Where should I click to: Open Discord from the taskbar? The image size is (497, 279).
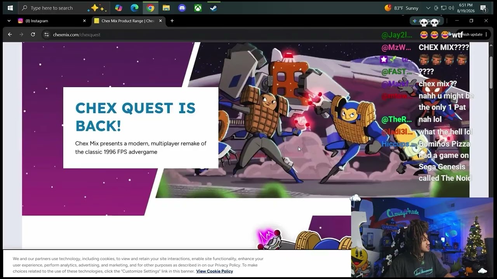point(182,8)
